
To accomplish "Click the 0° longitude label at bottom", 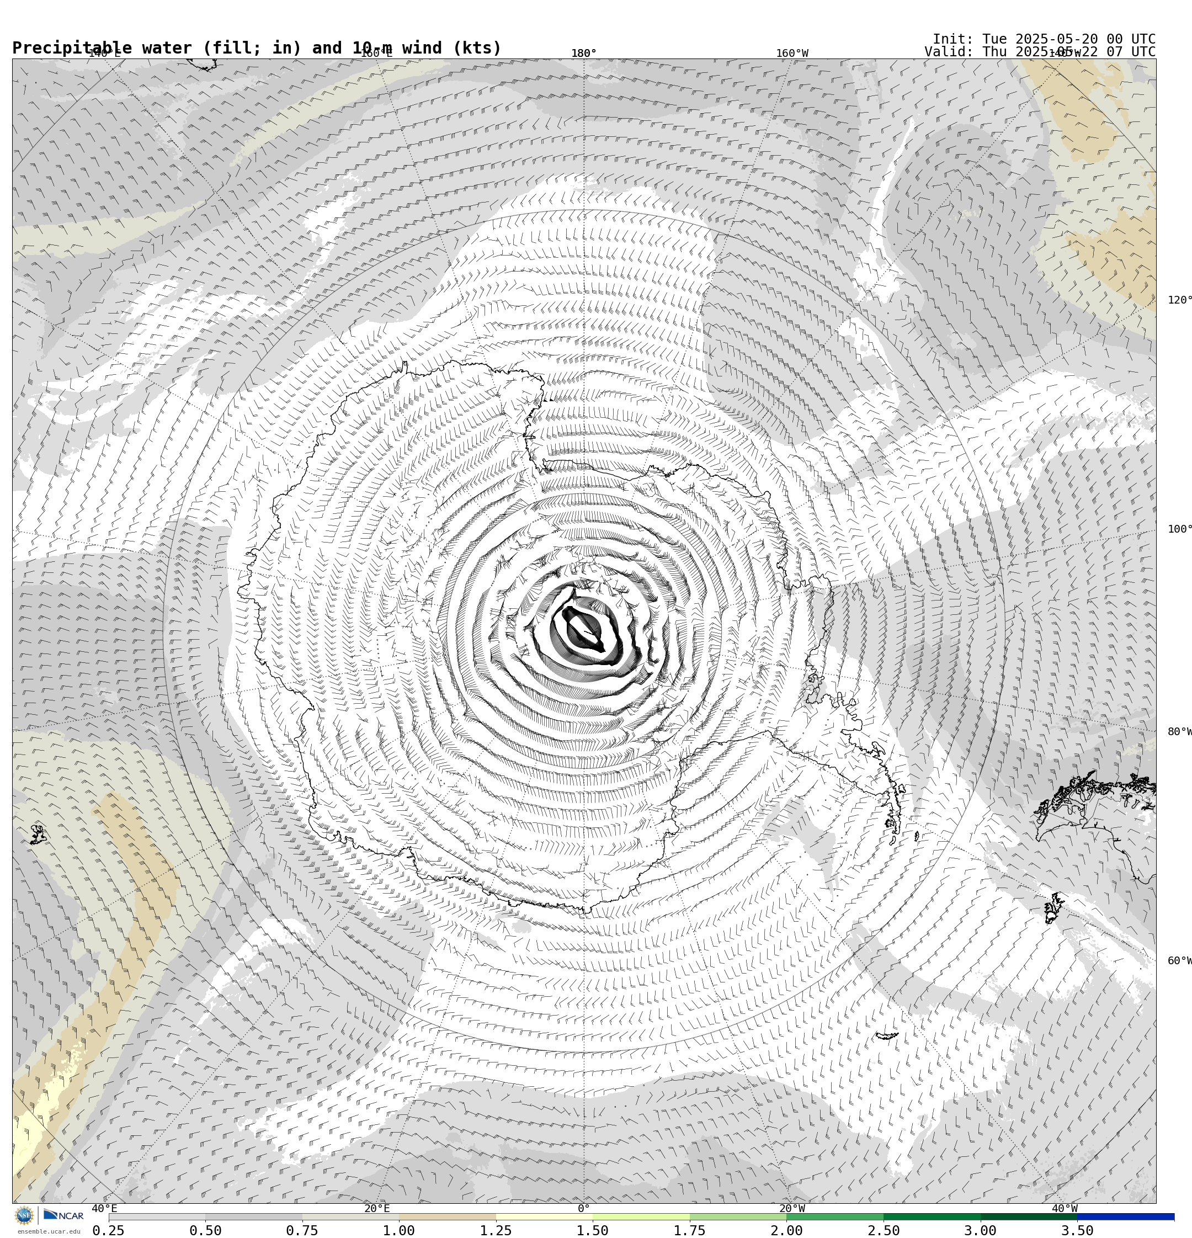I will coord(584,1208).
